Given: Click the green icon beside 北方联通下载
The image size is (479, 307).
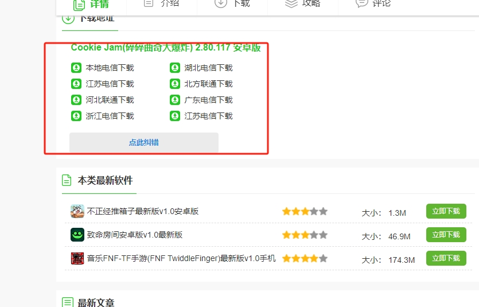Looking at the screenshot, I should [175, 84].
